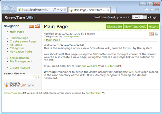The width and height of the screenshot is (162, 114).
Task: Open Favorites star icon
Action: click(x=152, y=10)
